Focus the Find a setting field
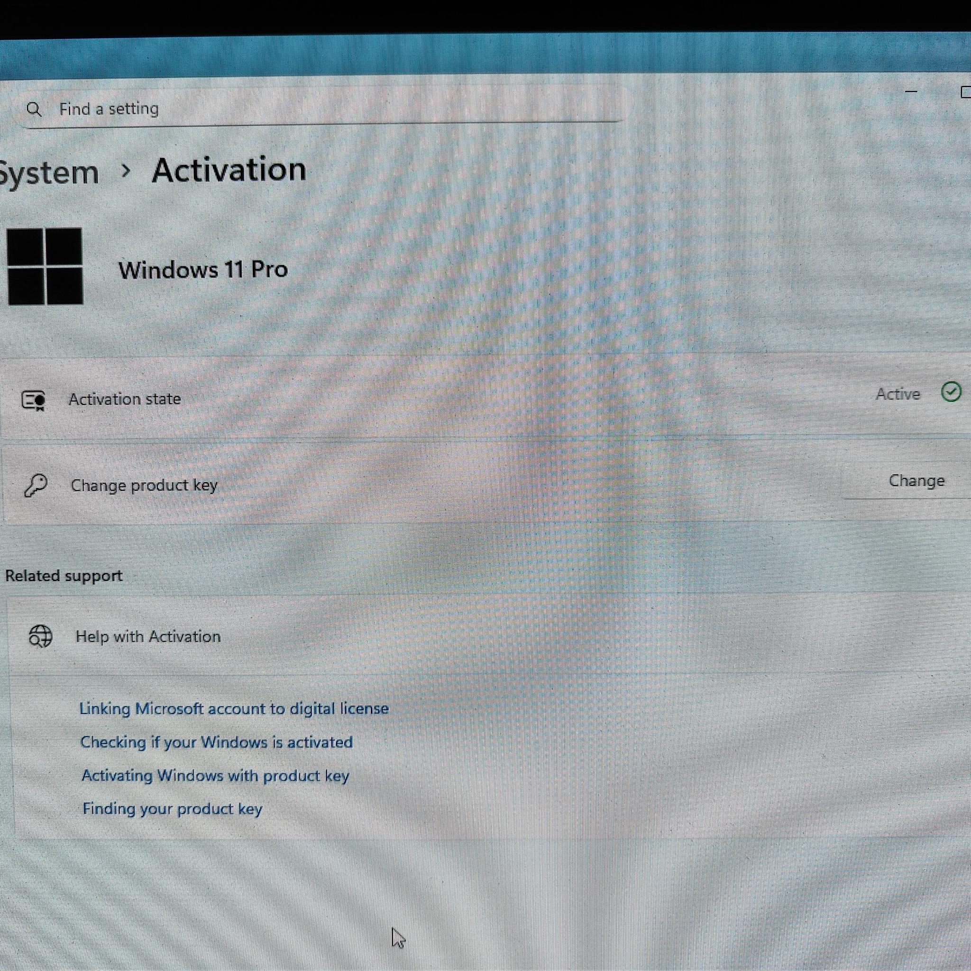 [x=321, y=109]
